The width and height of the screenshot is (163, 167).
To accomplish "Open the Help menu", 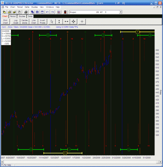I will 58,7.
